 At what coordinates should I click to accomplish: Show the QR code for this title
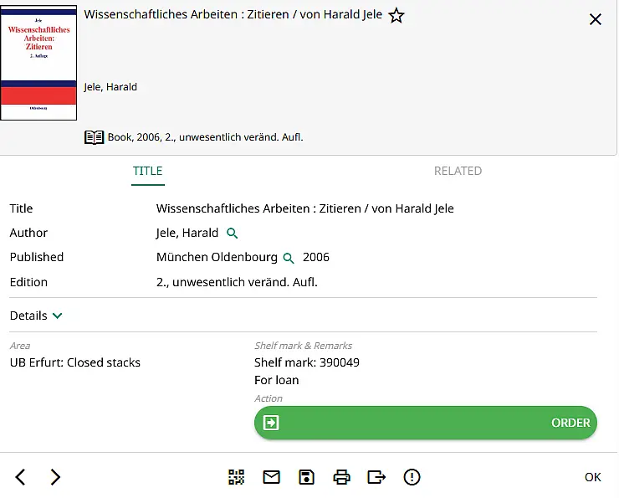point(237,477)
